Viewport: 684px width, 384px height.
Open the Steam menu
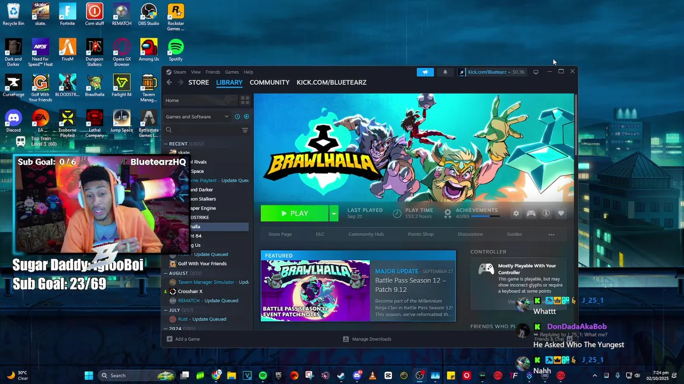click(180, 72)
